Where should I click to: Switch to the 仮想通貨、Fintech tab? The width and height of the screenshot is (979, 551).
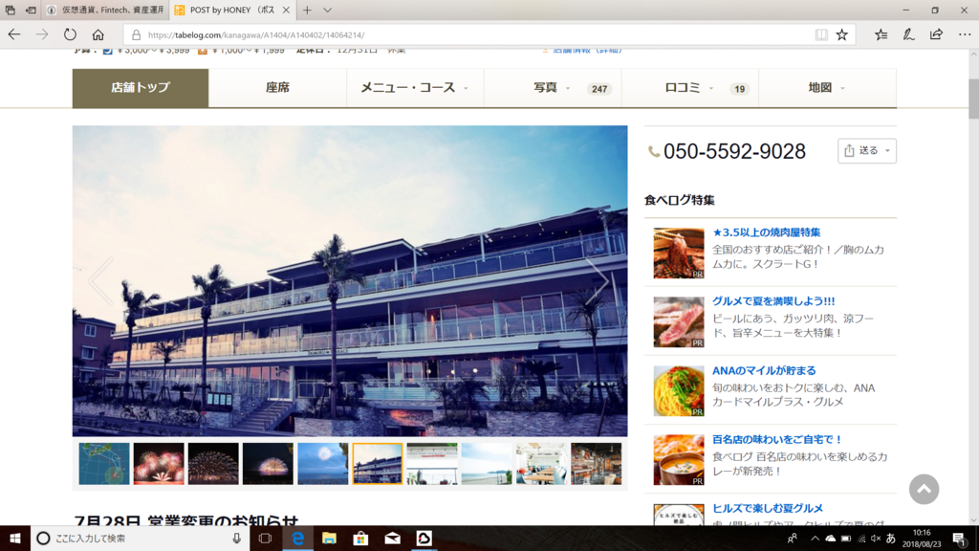click(106, 10)
